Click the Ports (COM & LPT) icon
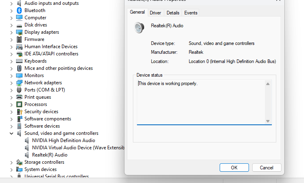 [x=19, y=90]
